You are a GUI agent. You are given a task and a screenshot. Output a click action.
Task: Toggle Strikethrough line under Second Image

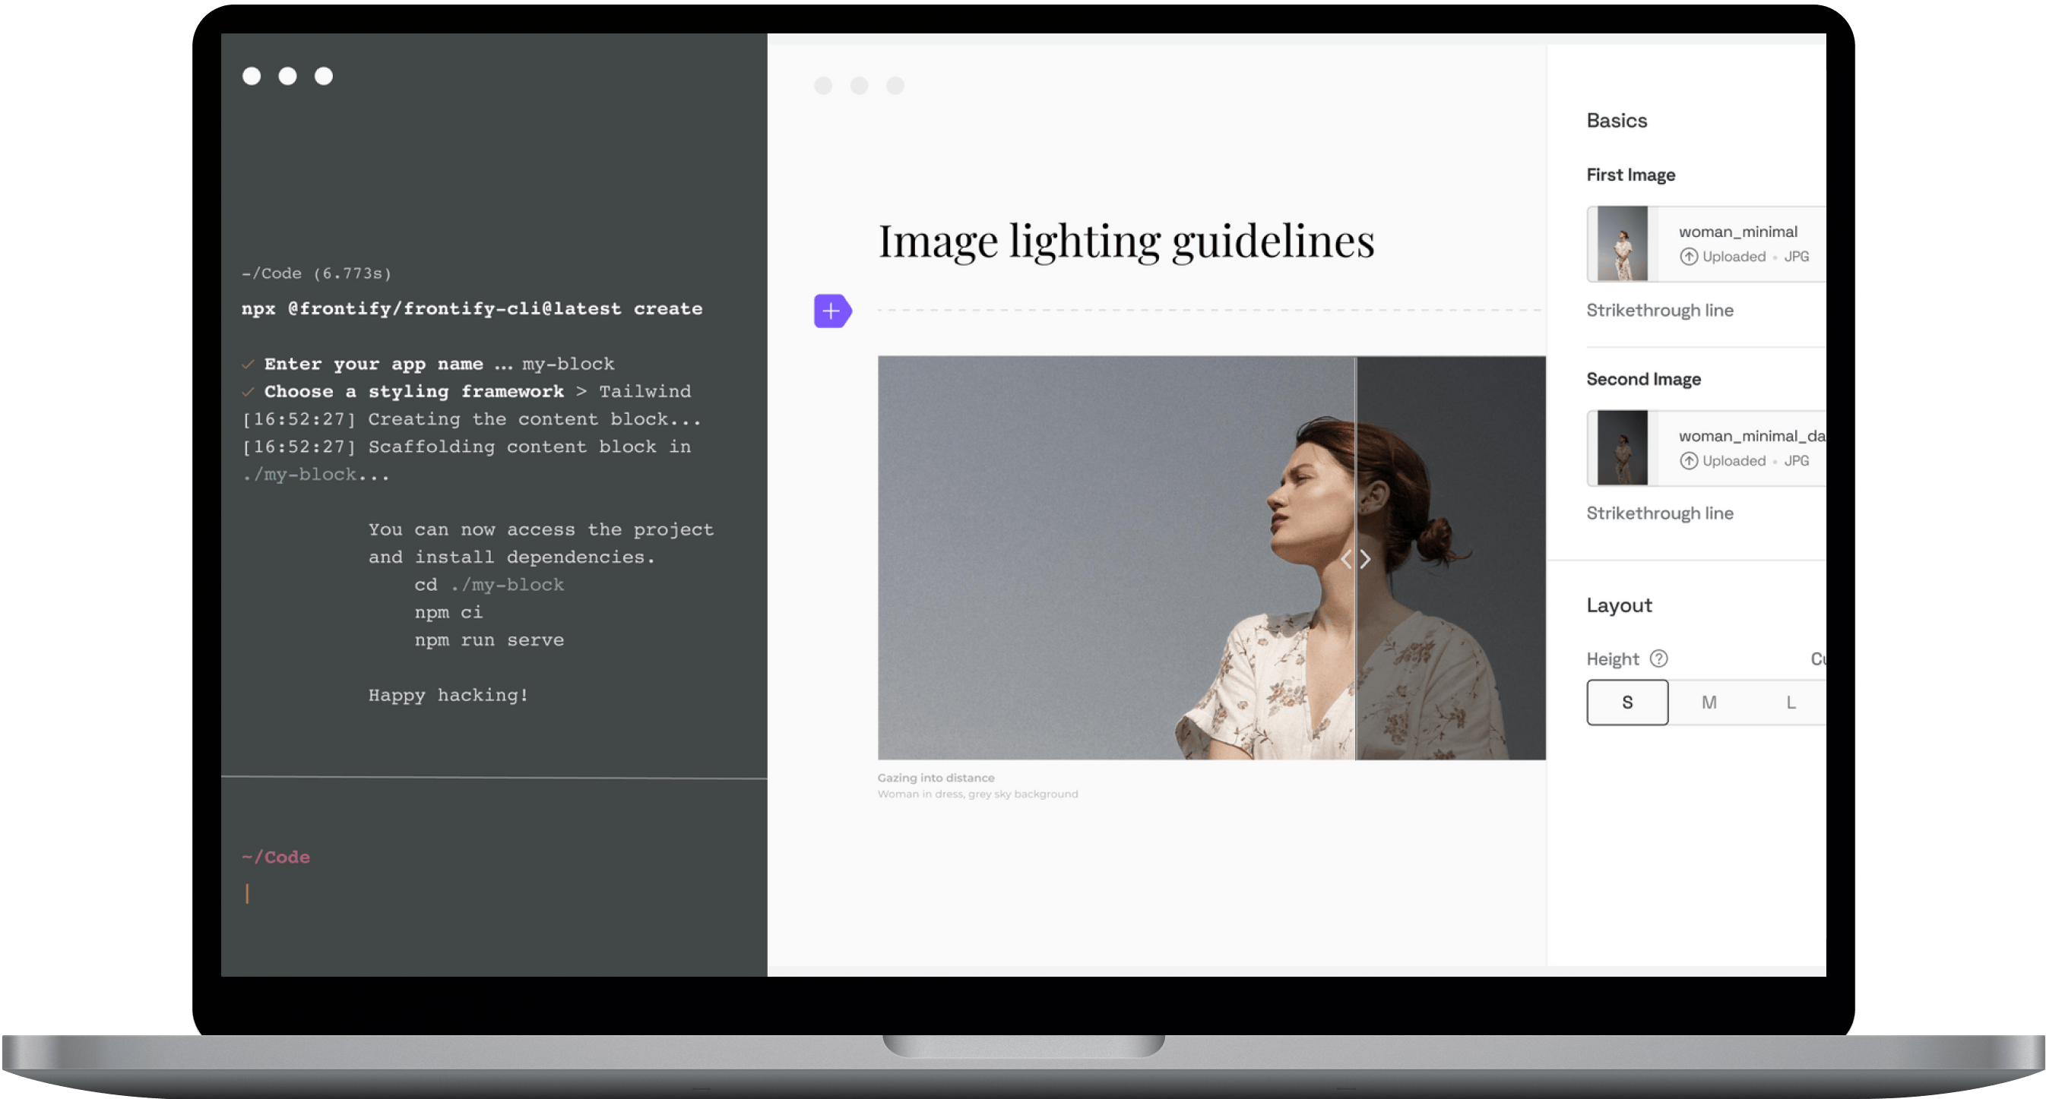tap(1660, 513)
